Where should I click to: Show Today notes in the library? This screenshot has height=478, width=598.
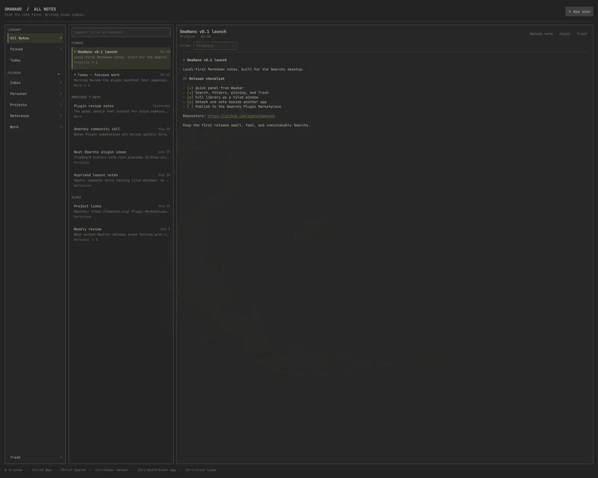pos(35,60)
